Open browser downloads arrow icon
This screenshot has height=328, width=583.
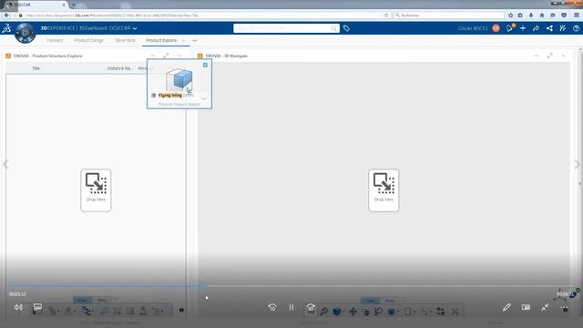coord(531,15)
